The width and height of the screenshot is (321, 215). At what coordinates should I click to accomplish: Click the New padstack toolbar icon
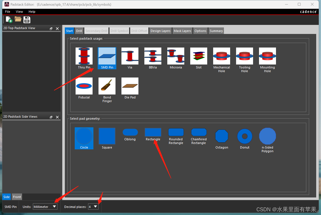tap(9, 20)
